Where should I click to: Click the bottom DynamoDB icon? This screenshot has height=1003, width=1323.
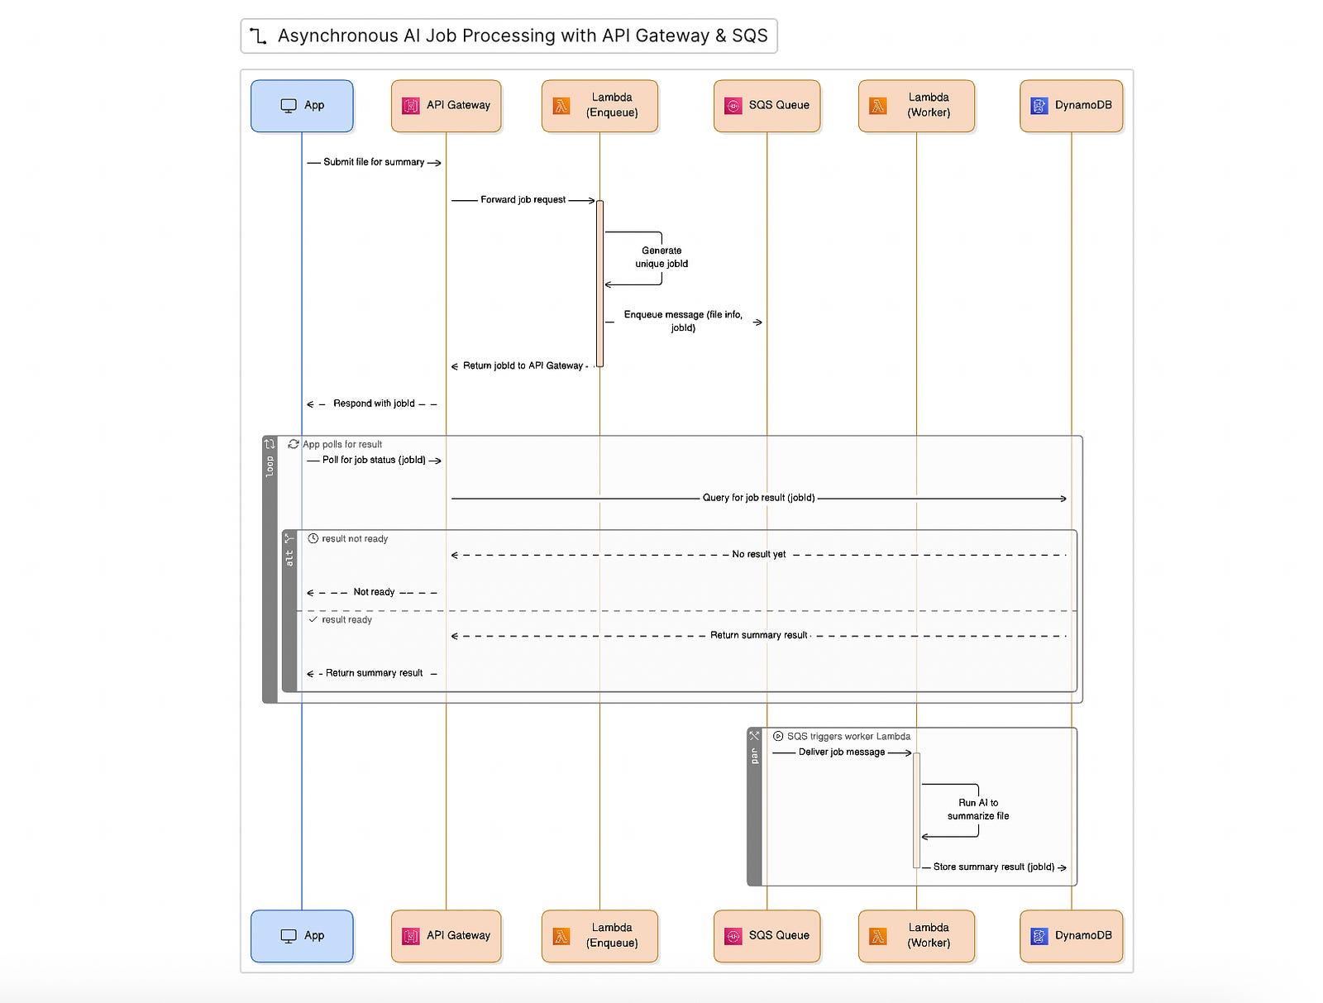(x=1039, y=936)
